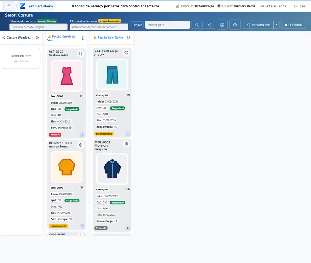Click the Personalizar button
The height and width of the screenshot is (263, 311).
[x=258, y=25]
